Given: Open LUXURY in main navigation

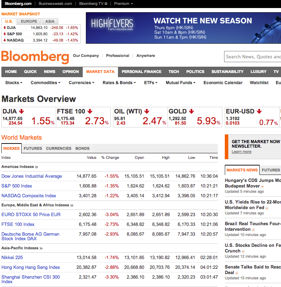Looking at the screenshot, I should (259, 72).
